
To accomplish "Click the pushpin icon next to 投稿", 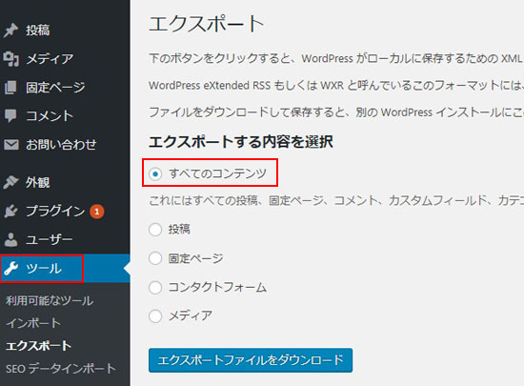I will pos(10,30).
